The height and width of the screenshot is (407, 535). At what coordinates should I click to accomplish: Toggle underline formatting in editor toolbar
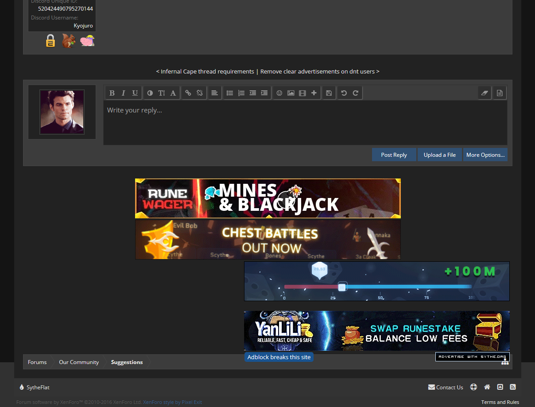tap(135, 93)
